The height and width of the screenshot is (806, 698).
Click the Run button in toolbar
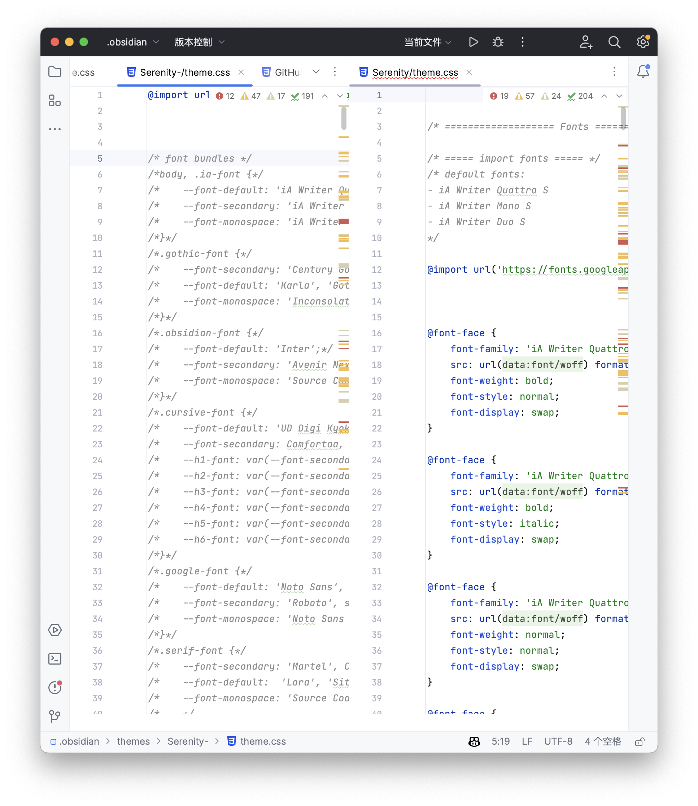[473, 42]
